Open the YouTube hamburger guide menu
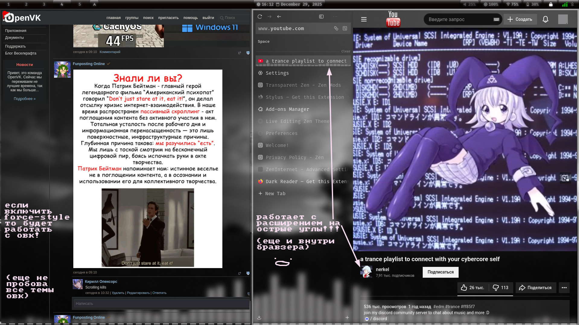 click(x=364, y=19)
